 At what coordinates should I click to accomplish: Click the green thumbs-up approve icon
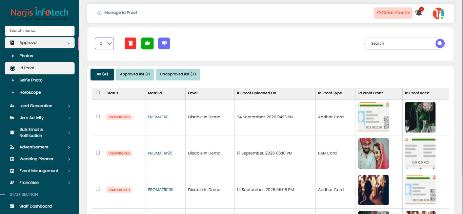pos(147,43)
